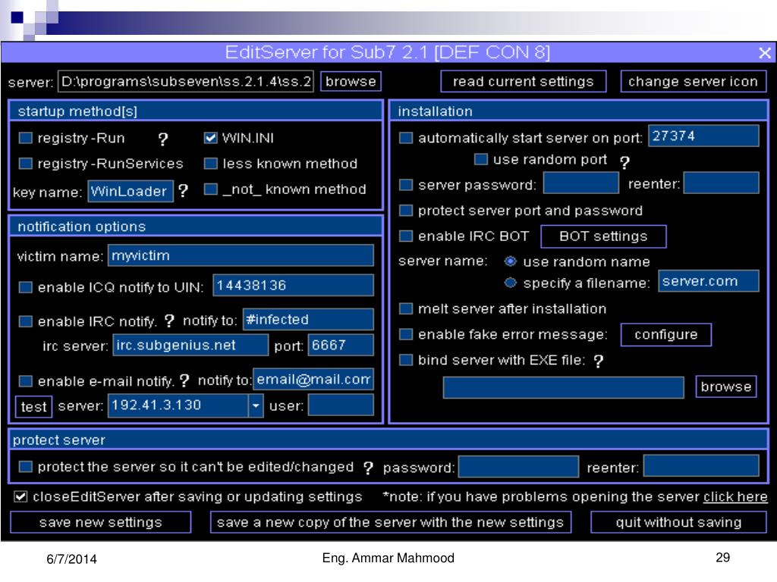The image size is (777, 582).
Task: Click the e-mail user field
Action: [x=341, y=405]
